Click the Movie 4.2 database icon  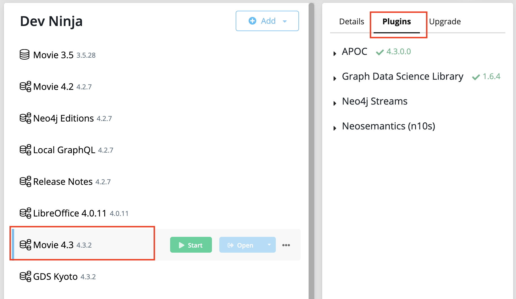(x=25, y=86)
